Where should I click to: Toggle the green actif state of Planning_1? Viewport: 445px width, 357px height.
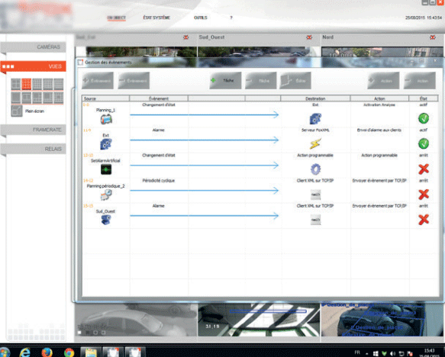point(424,118)
